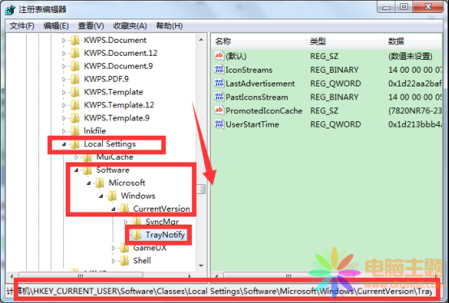Click the (默认) string value icon

(x=219, y=56)
